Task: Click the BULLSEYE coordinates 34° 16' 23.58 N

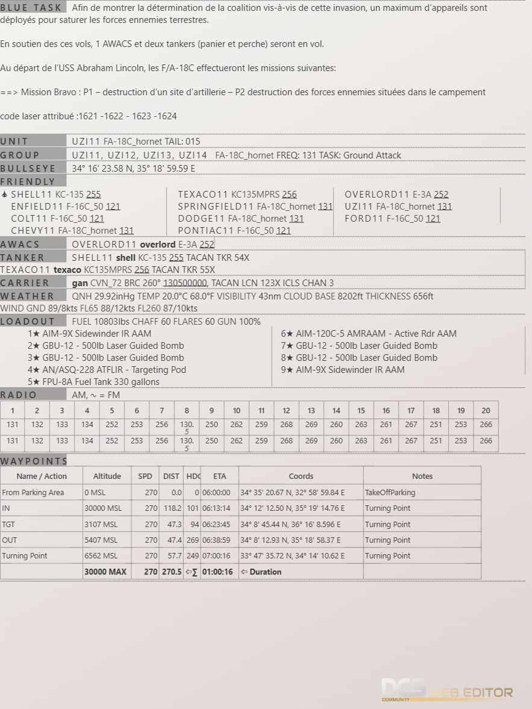Action: [134, 168]
